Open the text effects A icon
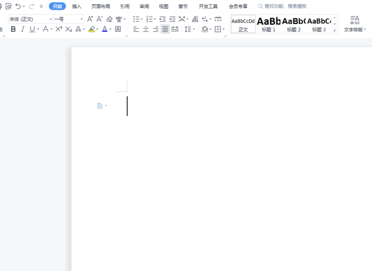 [78, 29]
